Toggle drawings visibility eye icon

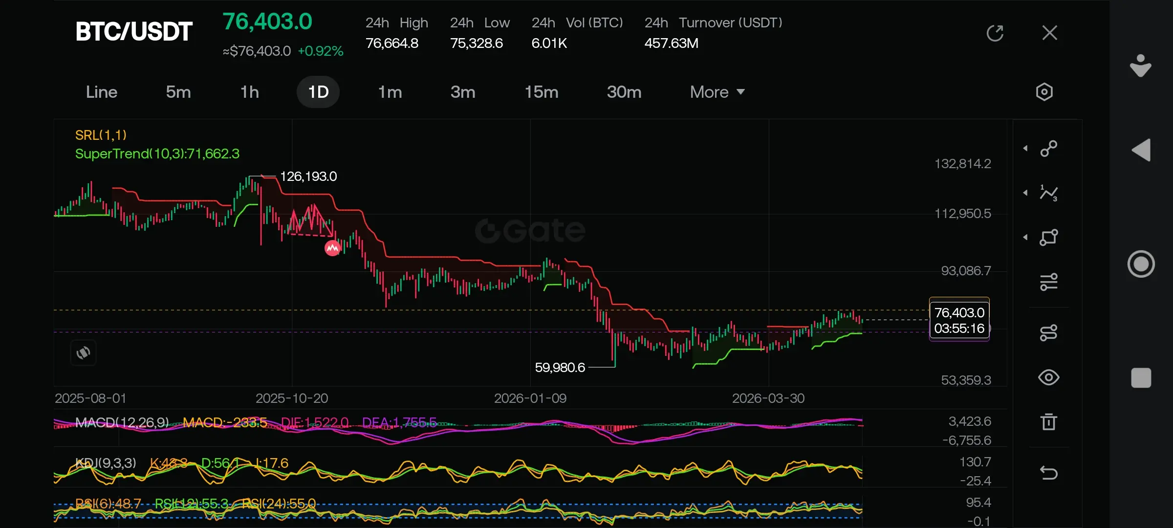(x=1048, y=377)
